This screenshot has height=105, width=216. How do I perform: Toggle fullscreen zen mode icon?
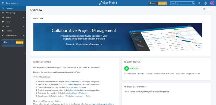[x=204, y=9]
